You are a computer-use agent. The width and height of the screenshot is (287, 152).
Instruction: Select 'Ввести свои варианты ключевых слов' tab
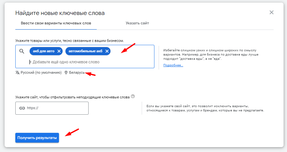(56, 23)
